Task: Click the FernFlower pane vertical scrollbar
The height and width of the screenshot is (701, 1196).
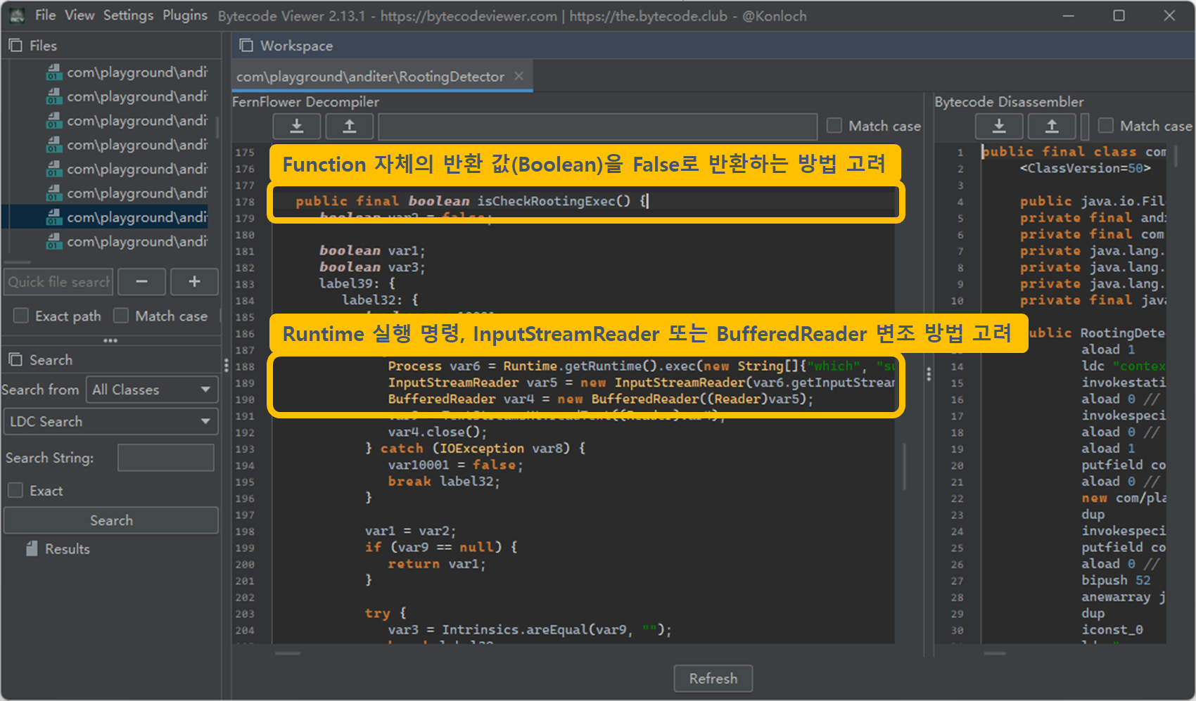Action: click(x=904, y=465)
